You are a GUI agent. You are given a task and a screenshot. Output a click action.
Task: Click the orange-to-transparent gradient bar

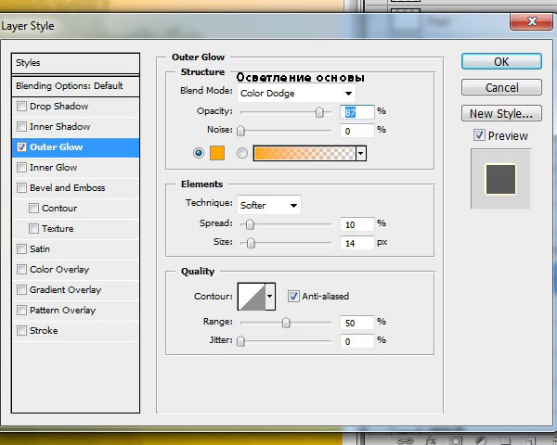304,153
